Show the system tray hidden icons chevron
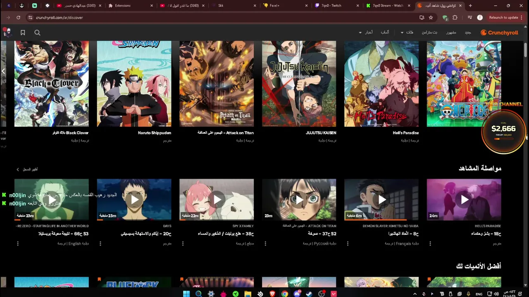 415,294
